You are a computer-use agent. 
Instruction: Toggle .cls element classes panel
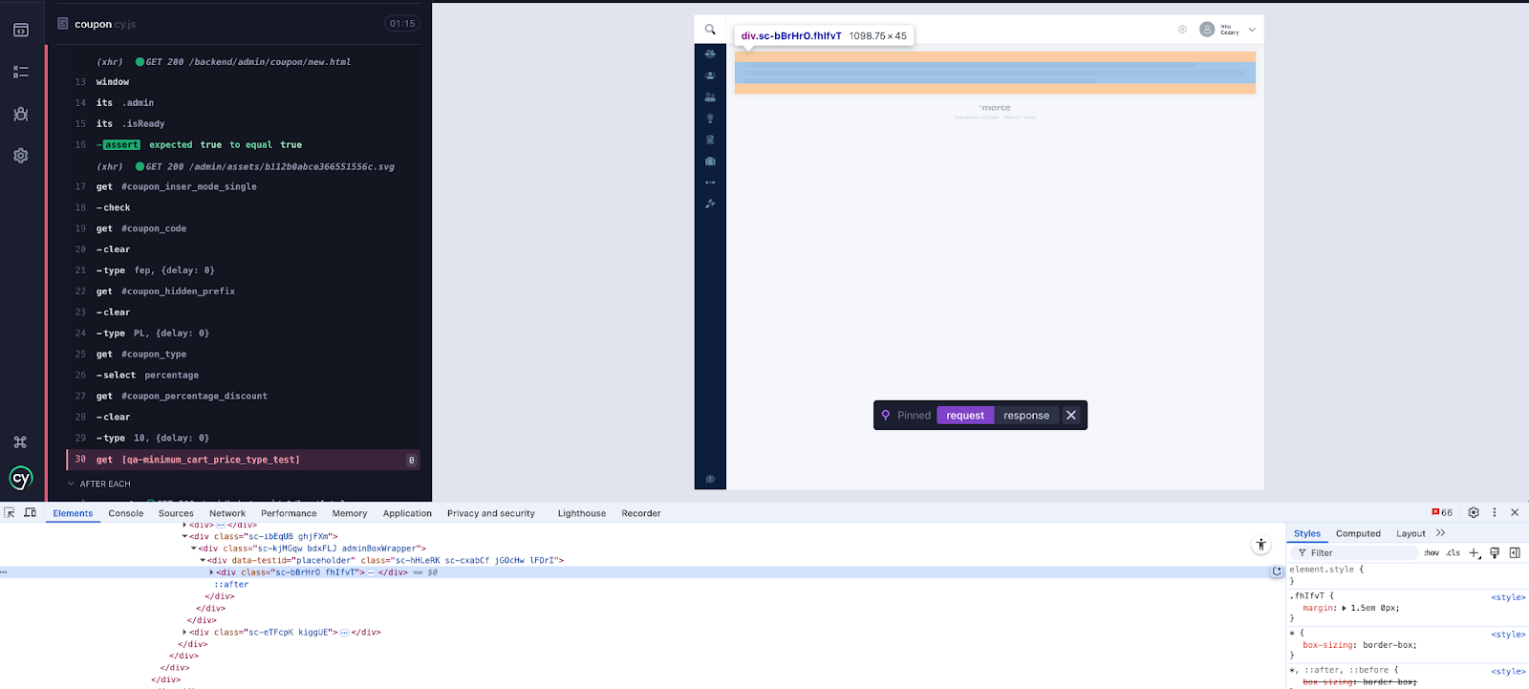coord(1453,553)
